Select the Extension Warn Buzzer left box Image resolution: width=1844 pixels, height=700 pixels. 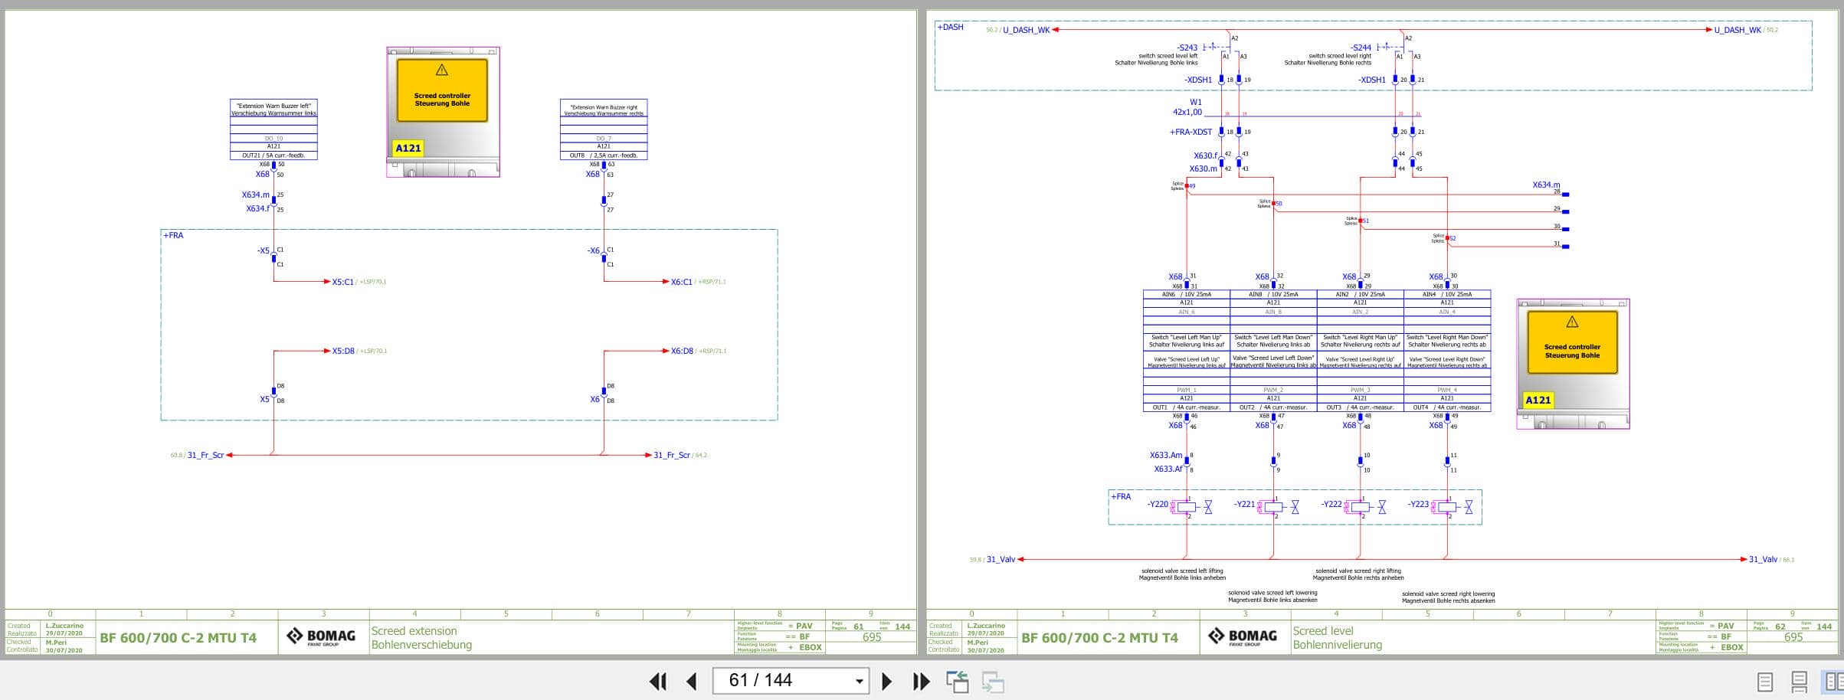(x=273, y=129)
